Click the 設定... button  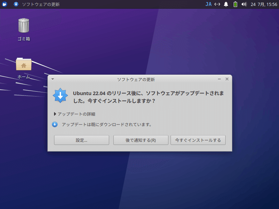tap(82, 140)
